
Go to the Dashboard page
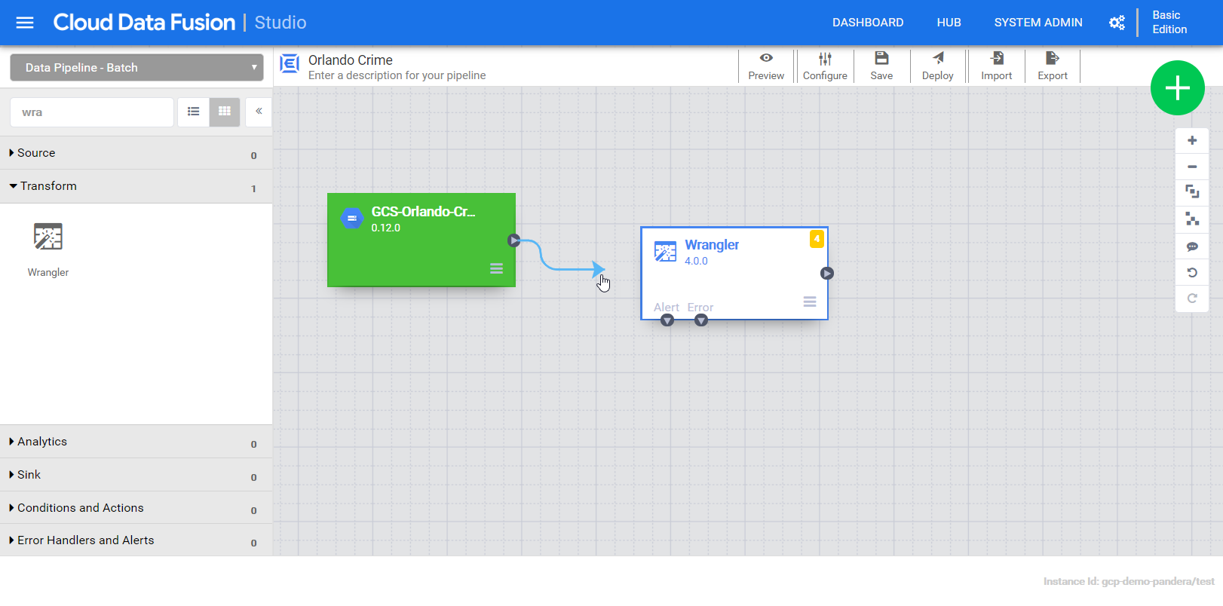(x=867, y=23)
